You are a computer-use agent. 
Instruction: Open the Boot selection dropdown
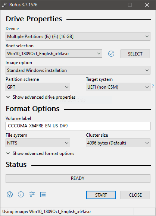coord(54,54)
